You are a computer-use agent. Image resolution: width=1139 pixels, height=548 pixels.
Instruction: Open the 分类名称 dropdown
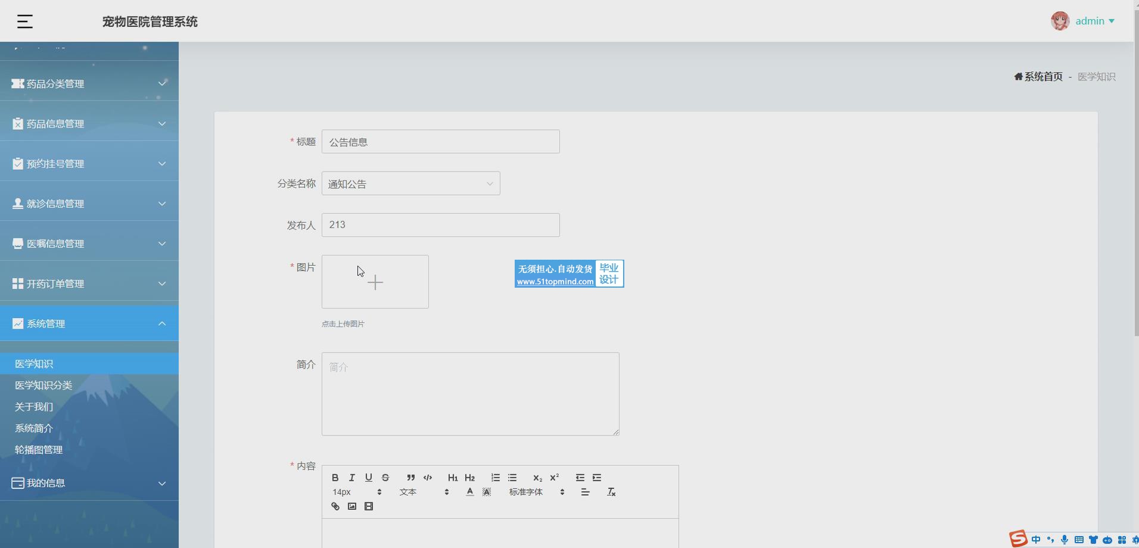coord(411,183)
